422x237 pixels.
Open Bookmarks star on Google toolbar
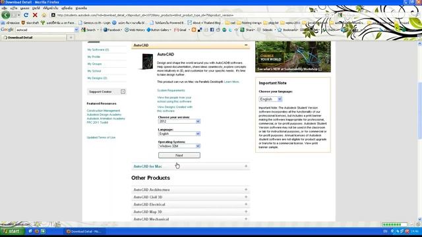point(287,30)
